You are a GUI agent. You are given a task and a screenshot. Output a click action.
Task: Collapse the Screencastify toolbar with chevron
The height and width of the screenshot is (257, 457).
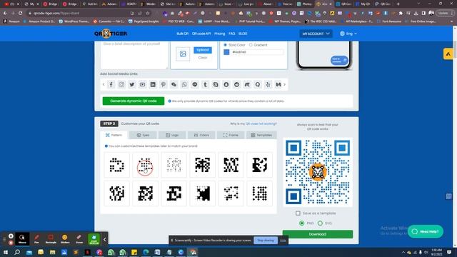pyautogui.click(x=105, y=240)
